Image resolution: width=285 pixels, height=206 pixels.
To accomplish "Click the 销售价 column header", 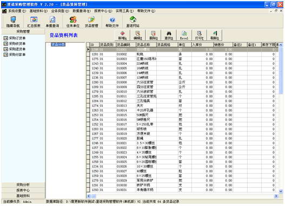I will click(x=223, y=45).
